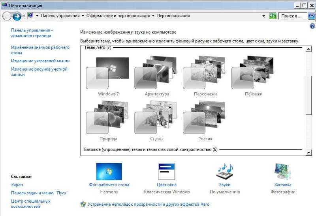This screenshot has width=316, height=216.
Task: Click the Harmony wallpaper name text
Action: click(109, 192)
